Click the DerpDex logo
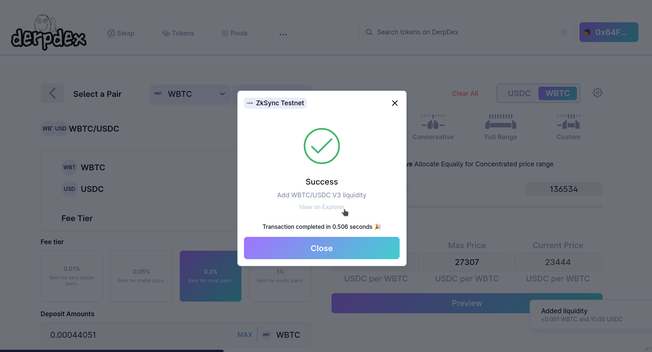The width and height of the screenshot is (652, 352). click(x=49, y=33)
